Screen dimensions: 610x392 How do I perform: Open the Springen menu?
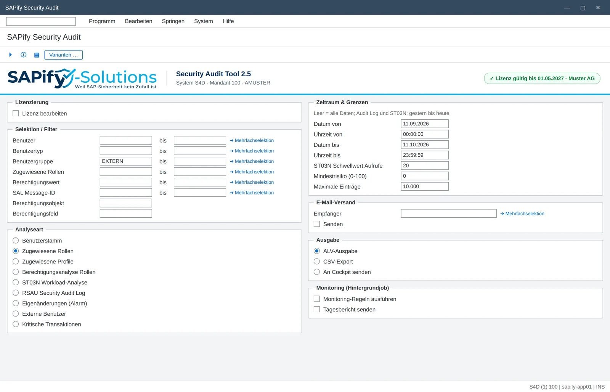click(173, 21)
